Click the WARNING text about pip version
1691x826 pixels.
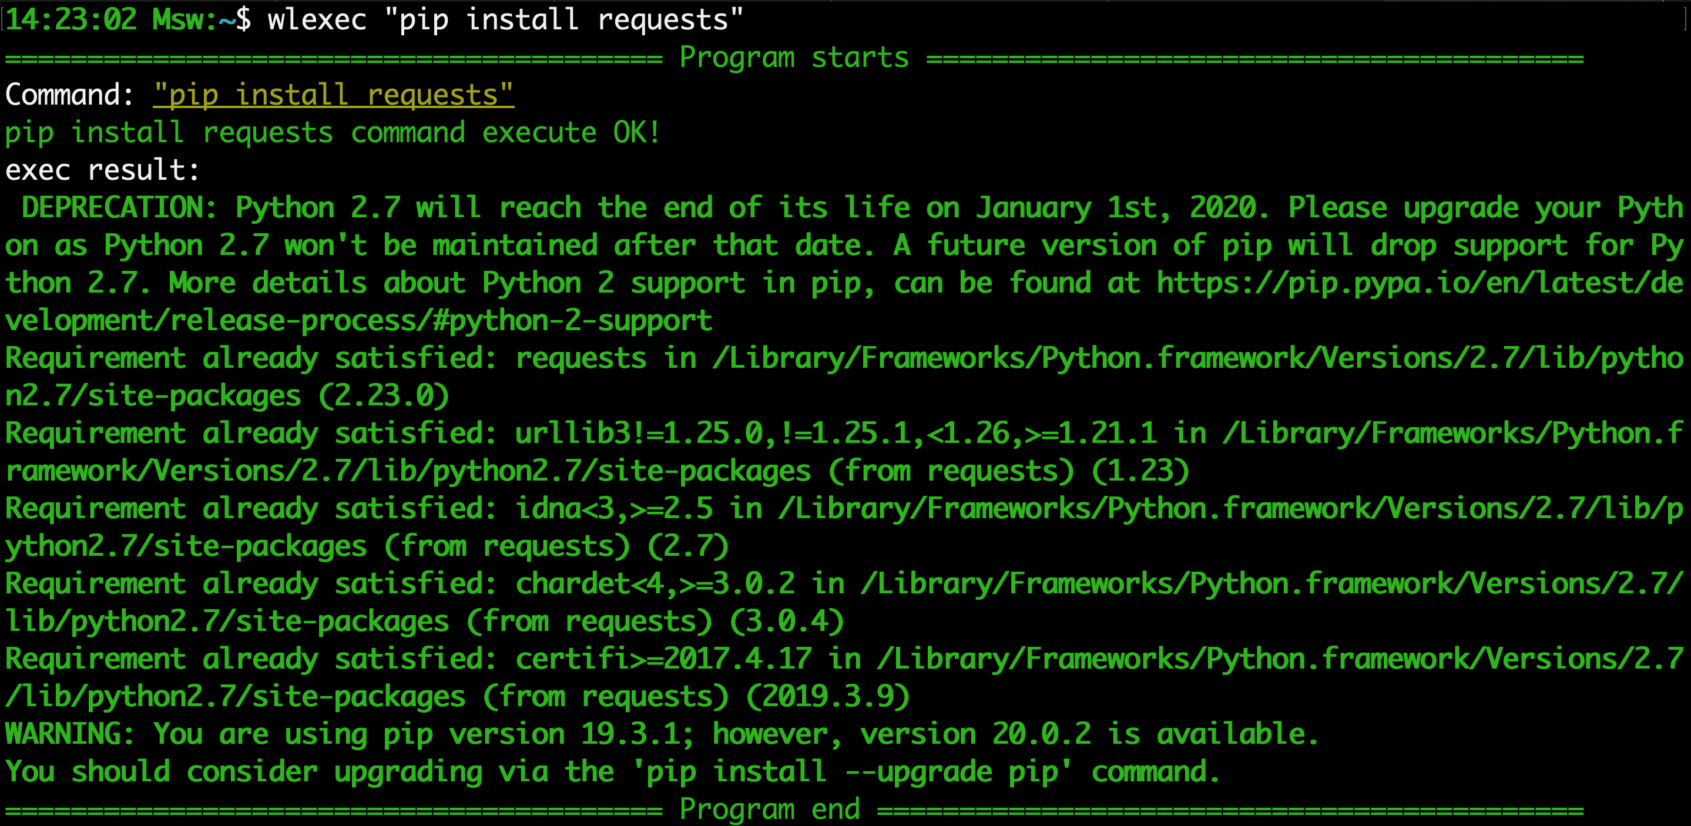662,734
